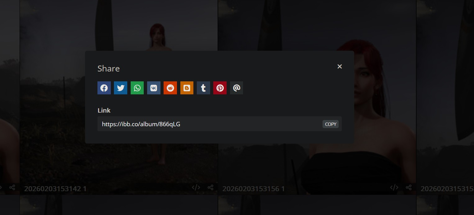
Task: Open image title 20260203153156 1
Action: [253, 188]
